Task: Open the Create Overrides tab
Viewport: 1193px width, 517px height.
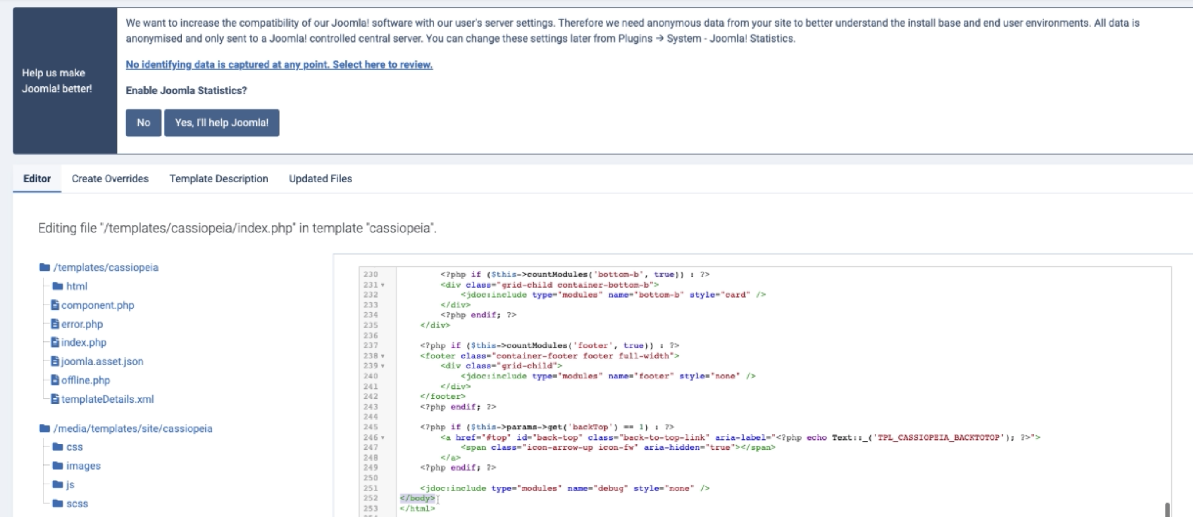Action: click(110, 179)
